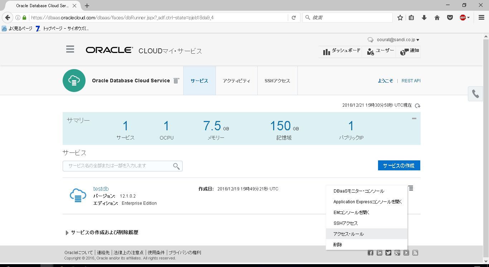Click the testdb cloud database icon

[78, 195]
